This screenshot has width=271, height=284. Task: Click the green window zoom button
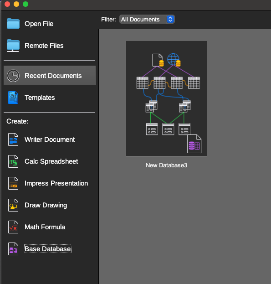[26, 4]
